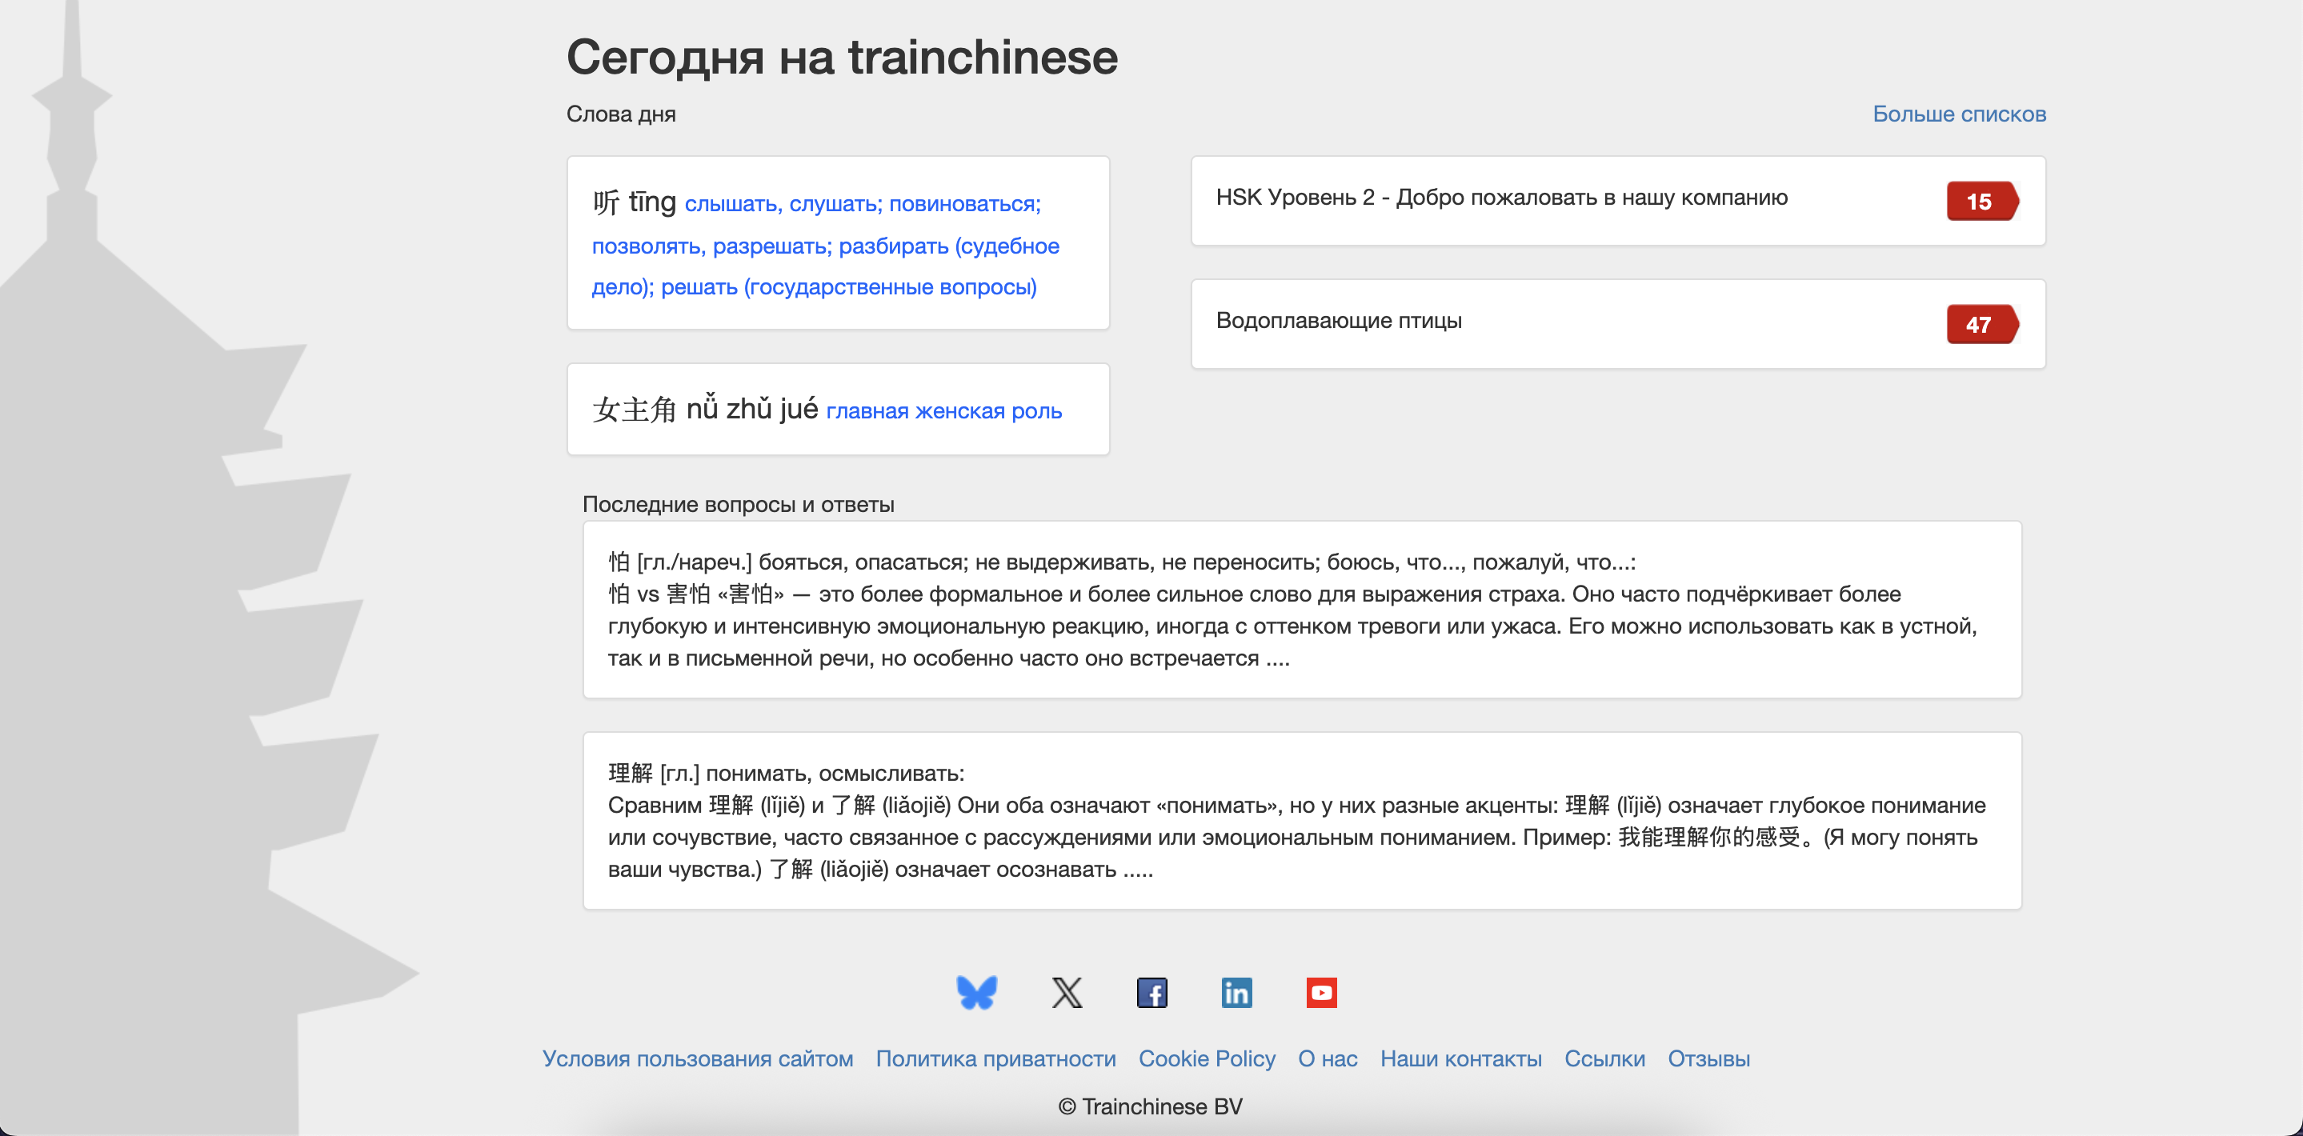Open the 听 tīng word of the day
2303x1136 pixels.
point(838,243)
